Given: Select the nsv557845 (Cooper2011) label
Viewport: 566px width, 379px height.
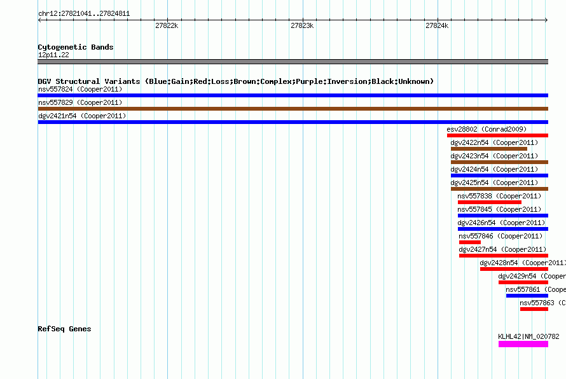Looking at the screenshot, I should [x=499, y=209].
